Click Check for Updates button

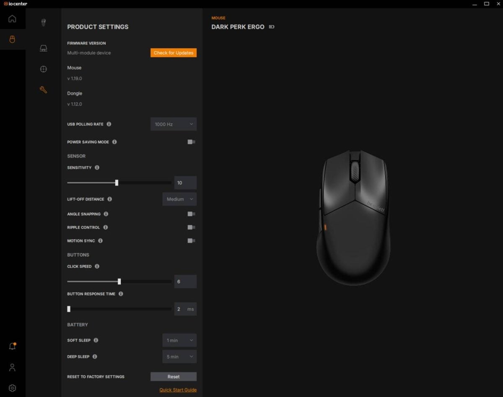point(174,53)
